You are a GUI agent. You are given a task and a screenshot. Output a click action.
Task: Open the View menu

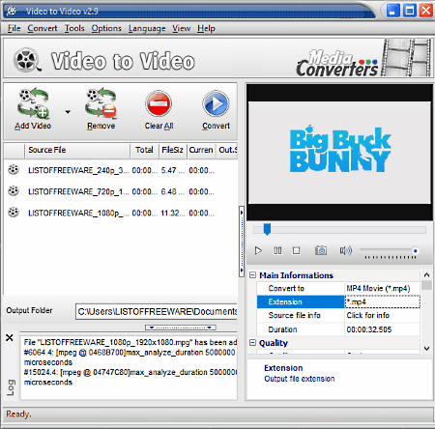click(x=181, y=28)
